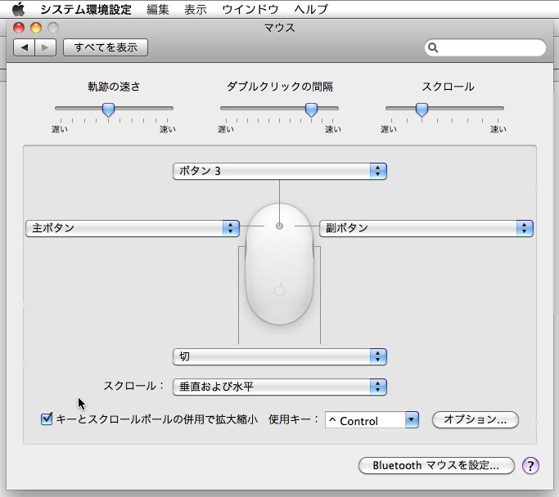Click the 遅い label under スクロール slider

click(x=389, y=129)
